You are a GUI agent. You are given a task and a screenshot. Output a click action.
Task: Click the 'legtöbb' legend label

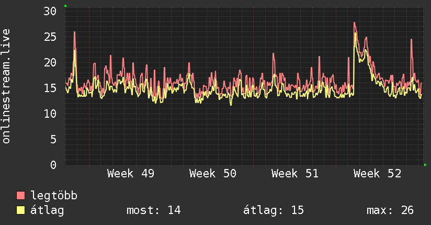[x=54, y=195]
